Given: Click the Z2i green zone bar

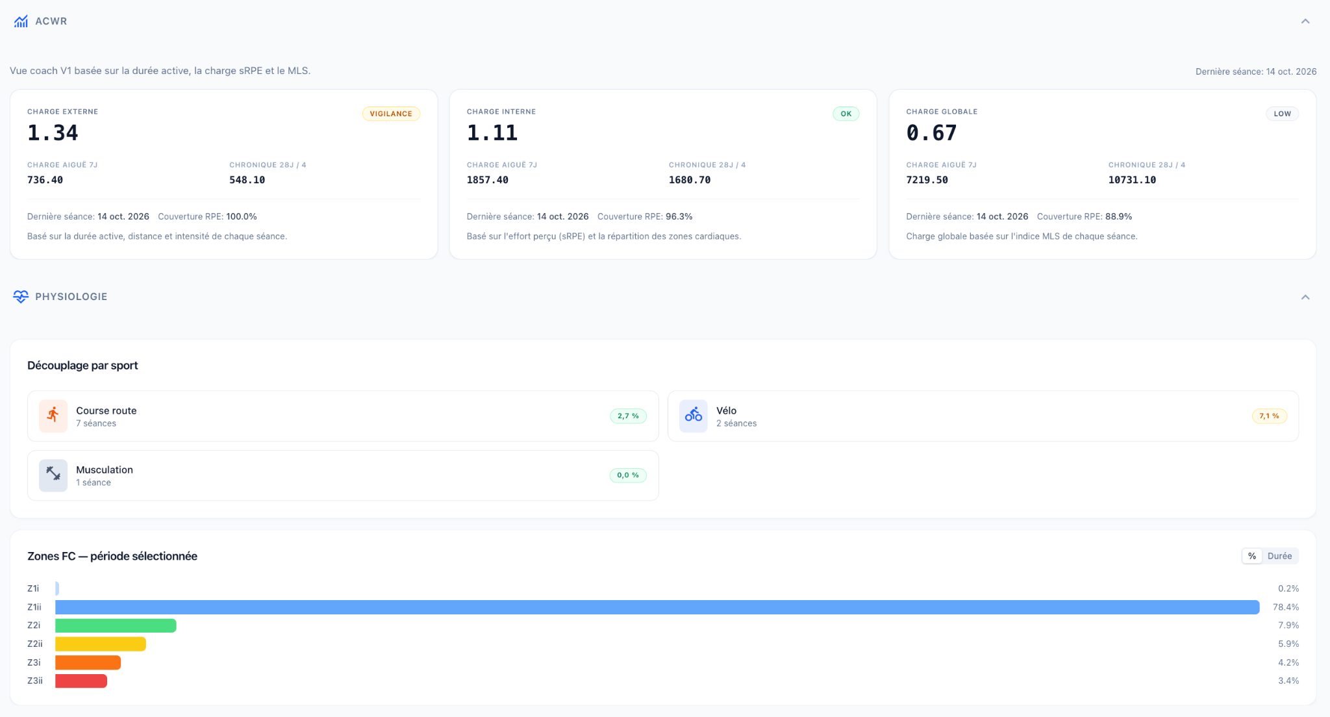Looking at the screenshot, I should (116, 625).
